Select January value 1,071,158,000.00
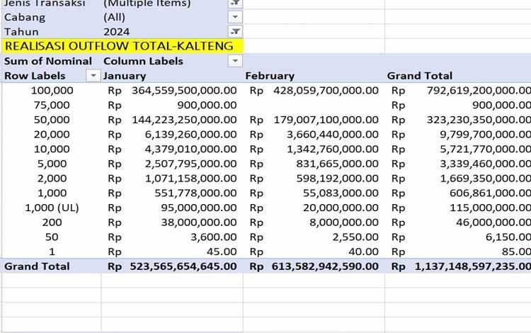Image resolution: width=531 pixels, height=333 pixels. point(190,178)
